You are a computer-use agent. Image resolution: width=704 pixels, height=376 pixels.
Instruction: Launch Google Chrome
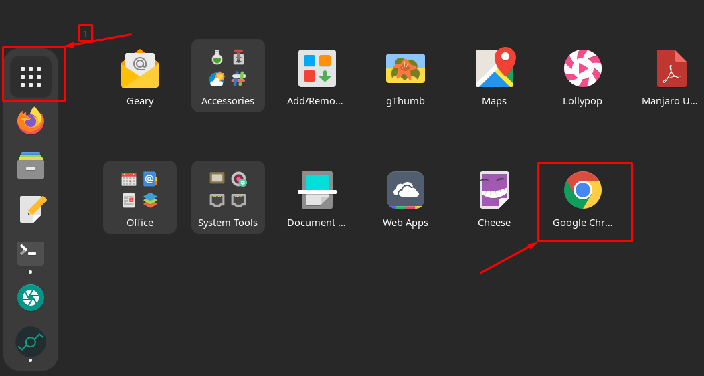(x=583, y=190)
